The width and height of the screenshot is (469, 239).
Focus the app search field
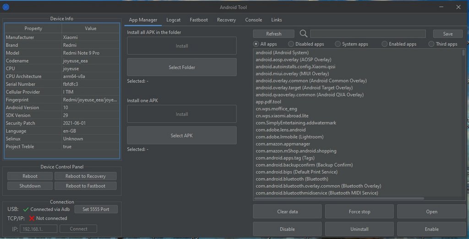pyautogui.click(x=368, y=34)
